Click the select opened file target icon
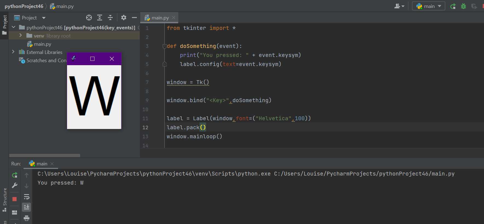This screenshot has width=484, height=224. [89, 18]
